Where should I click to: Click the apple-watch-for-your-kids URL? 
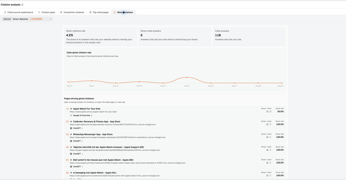pos(93,112)
